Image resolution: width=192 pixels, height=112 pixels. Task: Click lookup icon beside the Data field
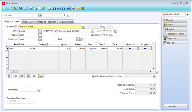pos(115,31)
